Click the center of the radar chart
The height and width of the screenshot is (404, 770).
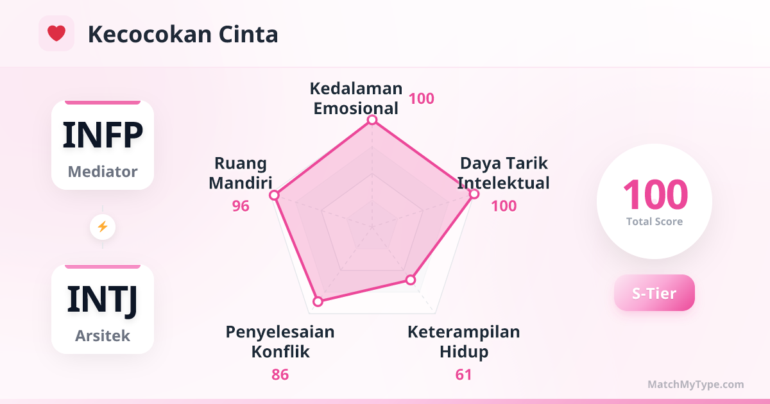[x=372, y=226]
